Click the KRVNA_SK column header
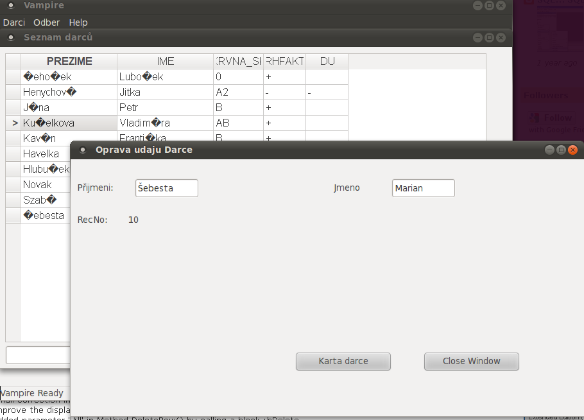This screenshot has height=420, width=584. [x=238, y=61]
